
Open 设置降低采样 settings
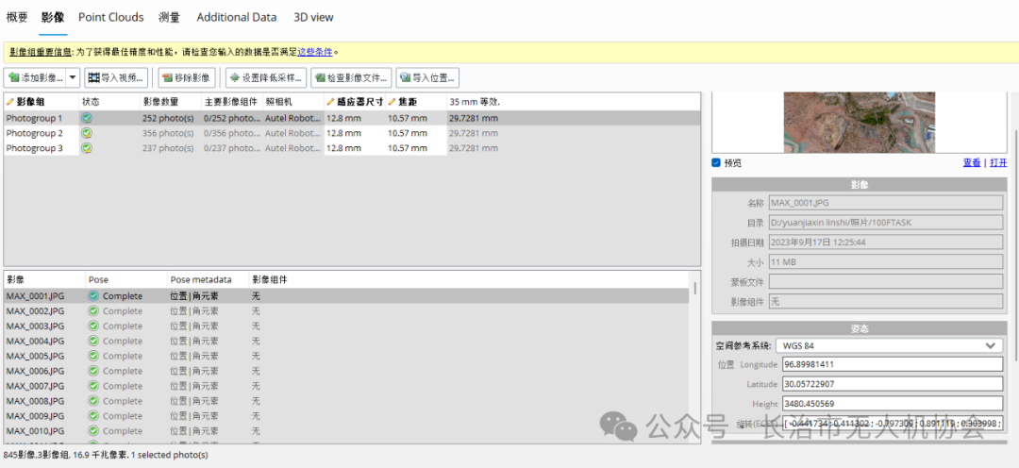pyautogui.click(x=265, y=78)
